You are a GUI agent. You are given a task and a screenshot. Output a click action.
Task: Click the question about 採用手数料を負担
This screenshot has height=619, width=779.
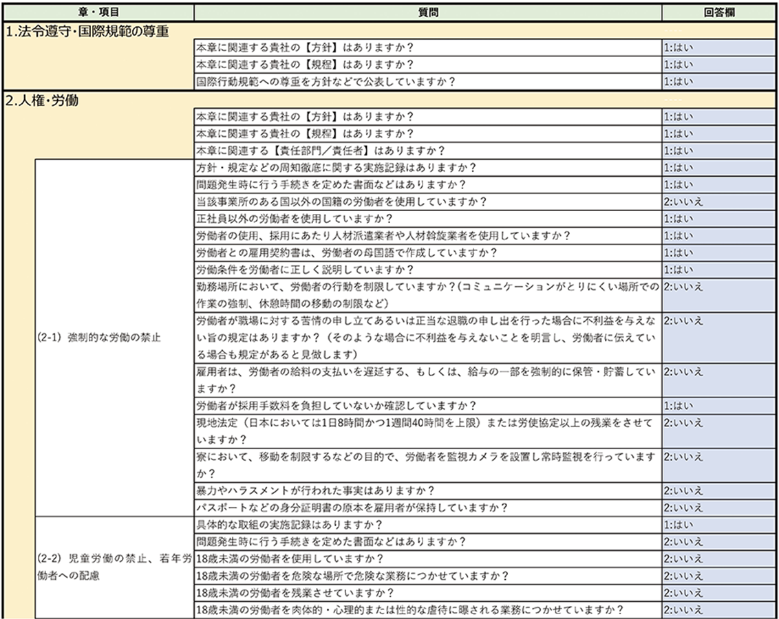[x=428, y=406]
